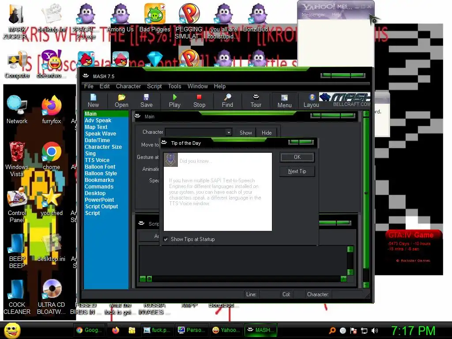This screenshot has width=452, height=339.
Task: Switch to Perso... taskbar button
Action: click(192, 330)
